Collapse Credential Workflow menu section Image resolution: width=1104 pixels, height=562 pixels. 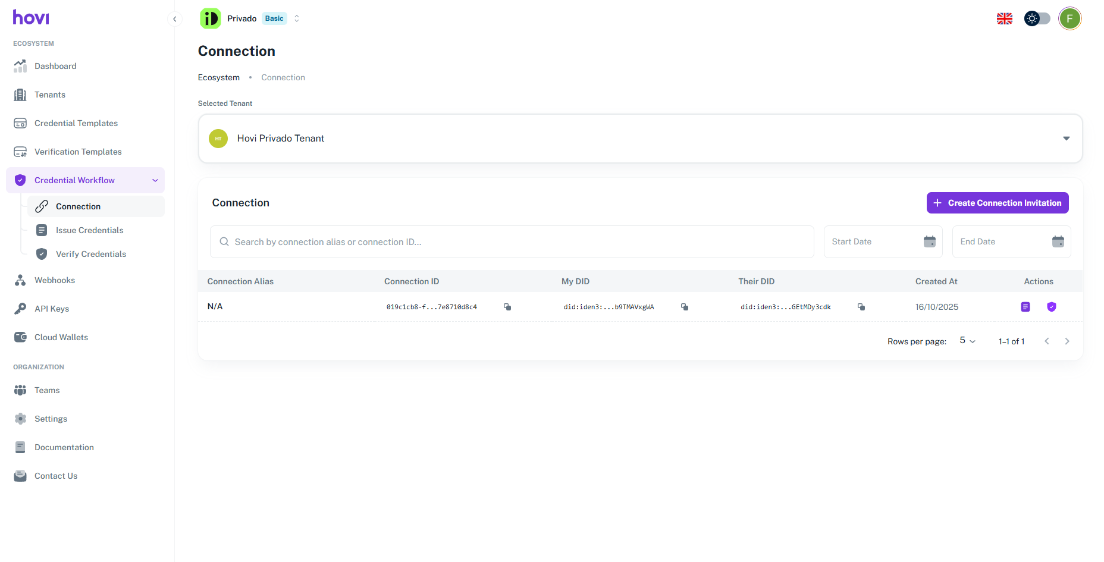155,180
